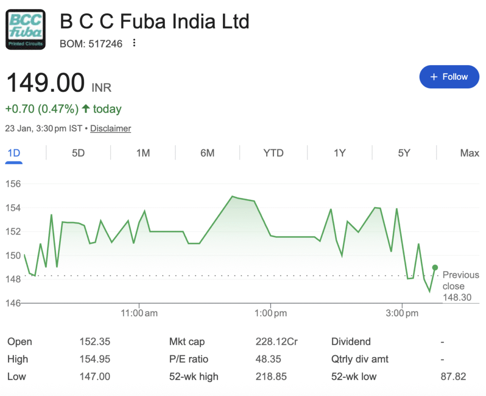View the 1Y chart range

pyautogui.click(x=339, y=153)
